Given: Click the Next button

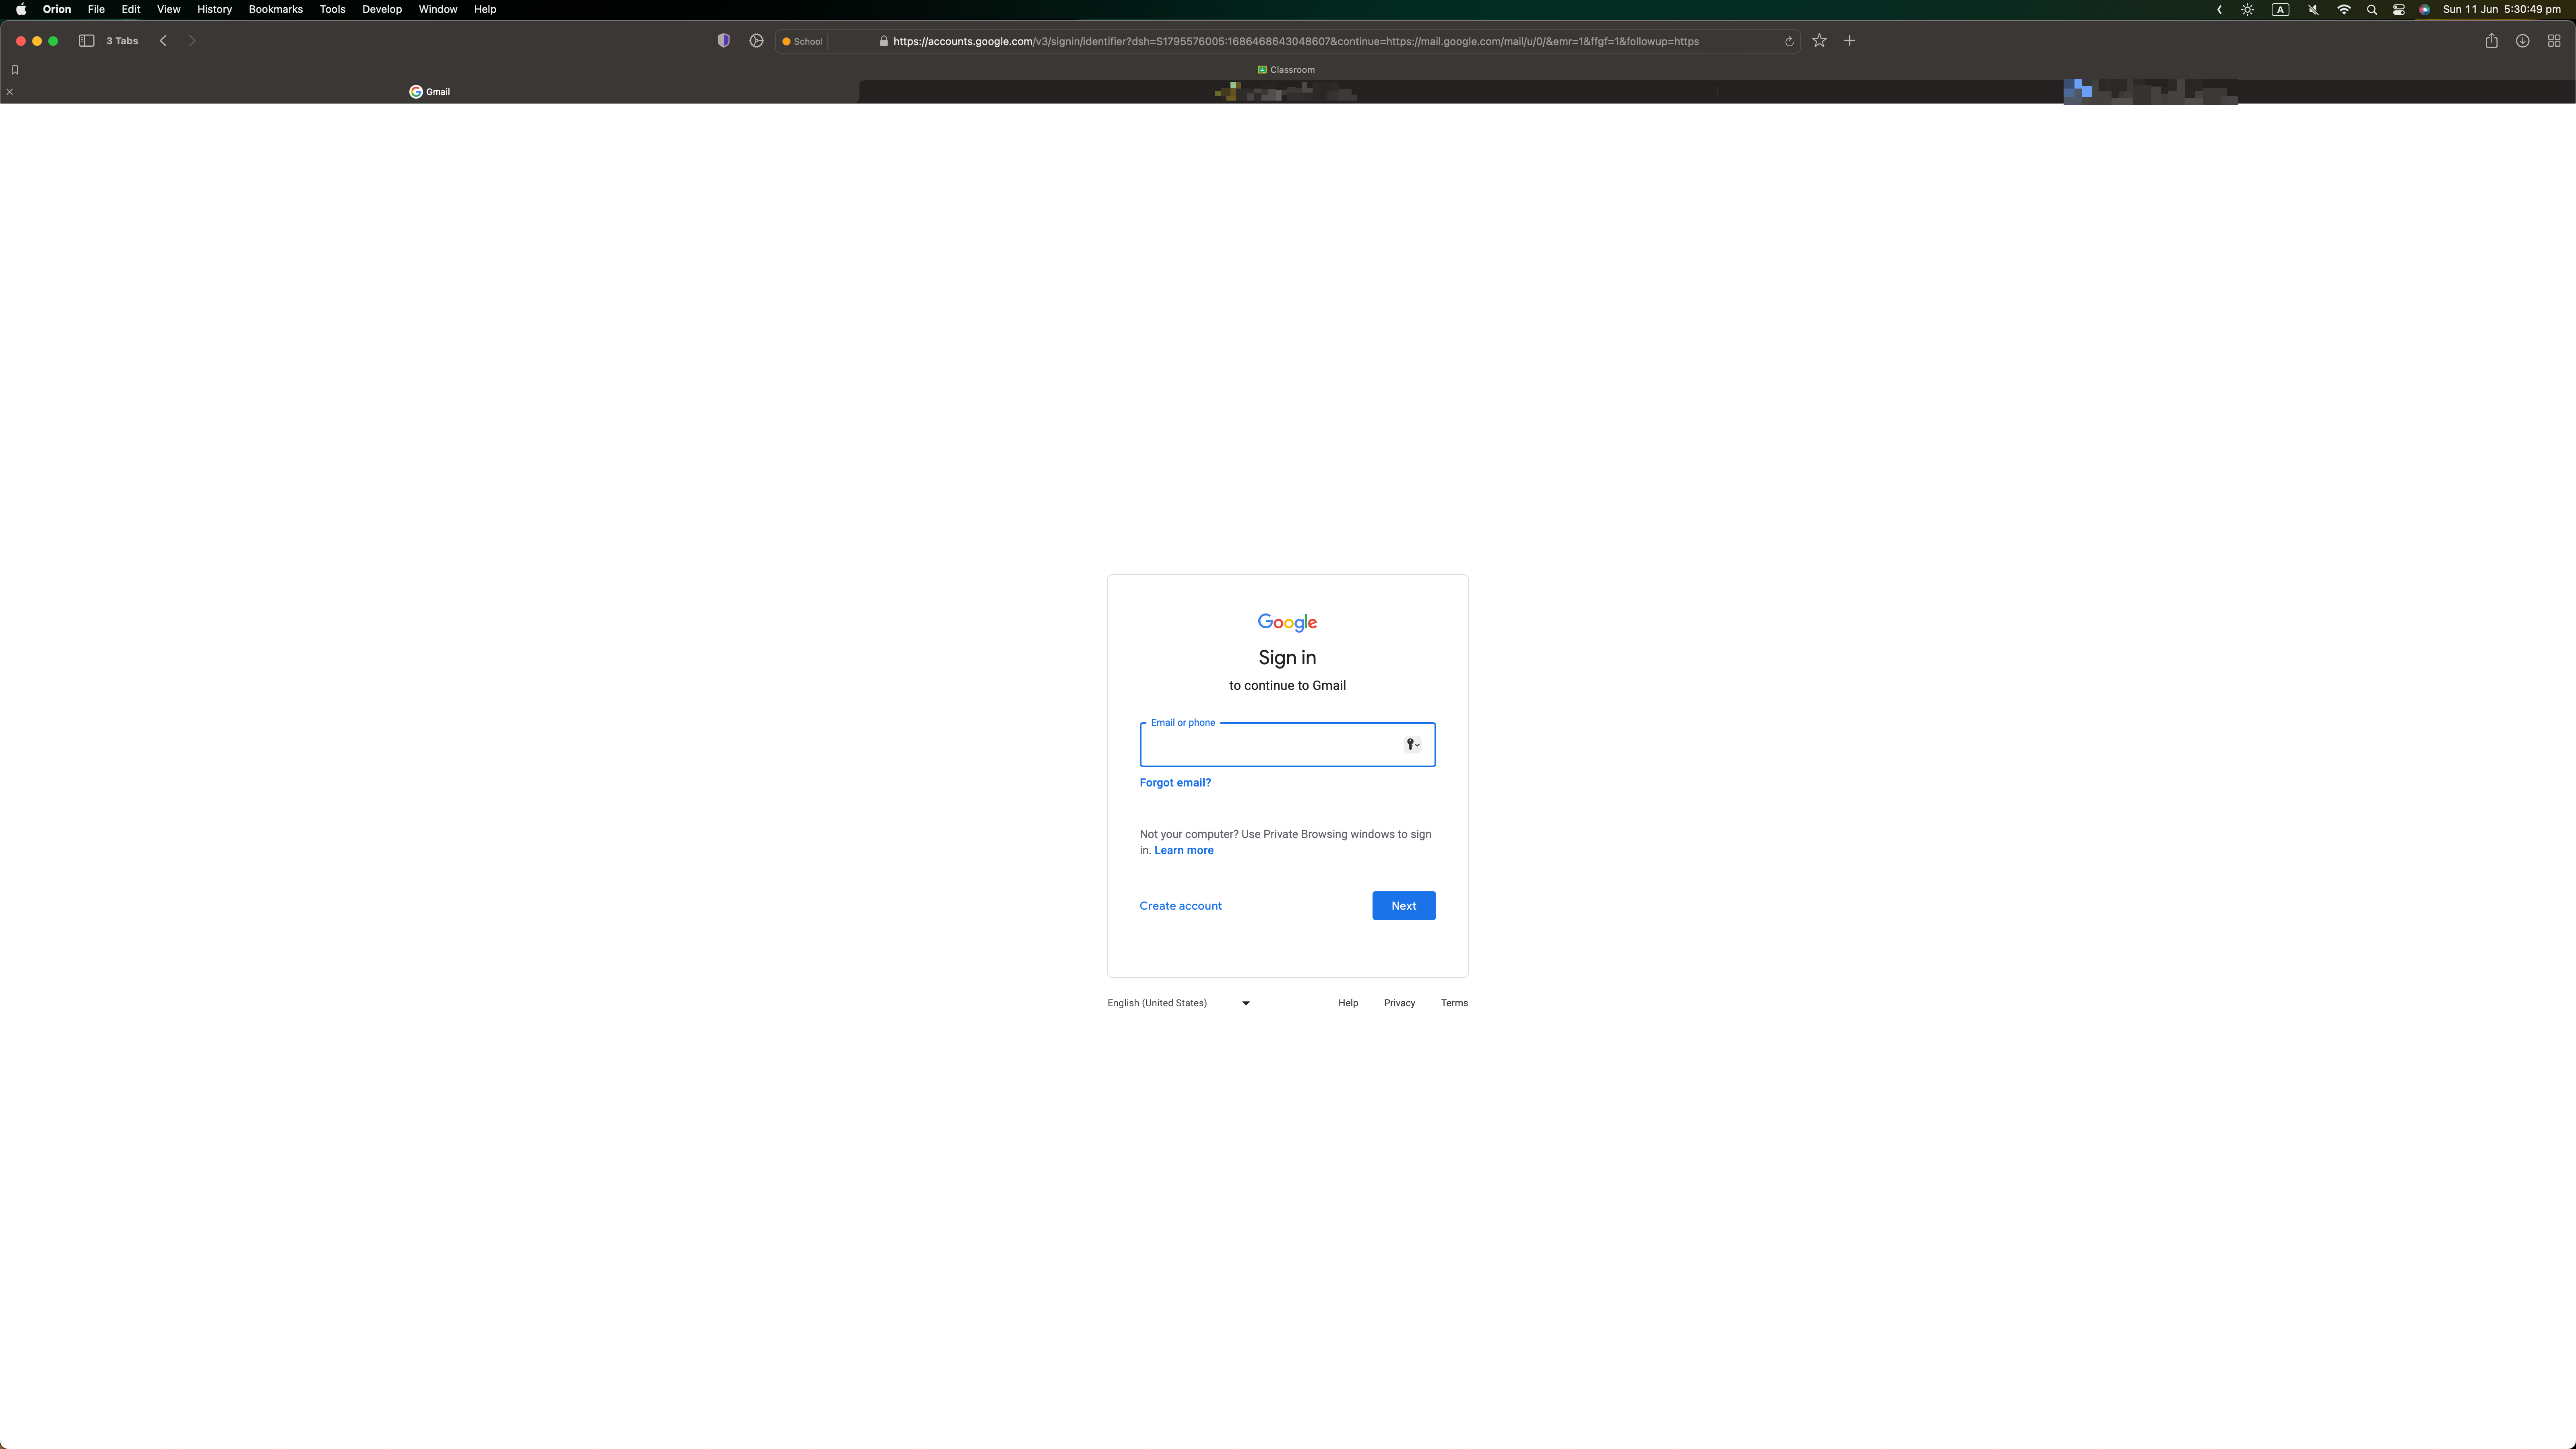Looking at the screenshot, I should (x=1403, y=906).
